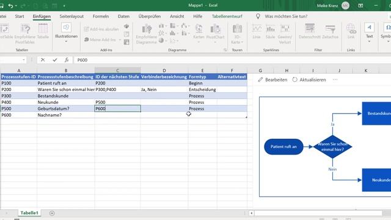Click the customize quick access toolbar arrow
The image size is (391, 220).
64,5
